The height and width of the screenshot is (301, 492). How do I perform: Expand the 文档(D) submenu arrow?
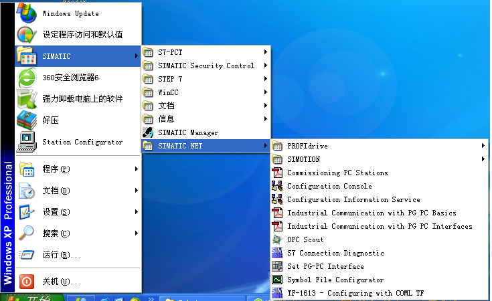(136, 191)
